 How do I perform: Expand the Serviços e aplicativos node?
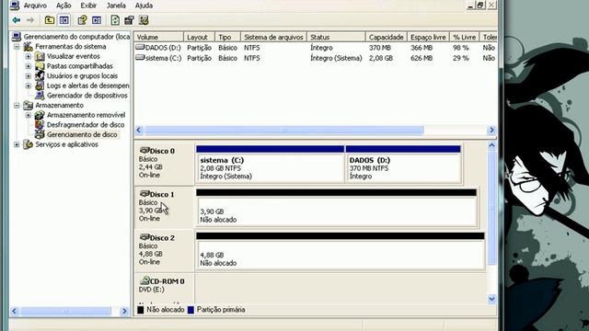point(17,144)
